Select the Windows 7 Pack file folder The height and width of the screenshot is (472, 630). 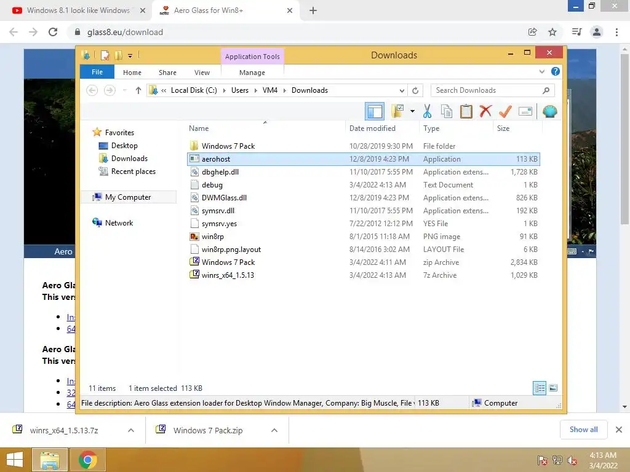[363, 146]
